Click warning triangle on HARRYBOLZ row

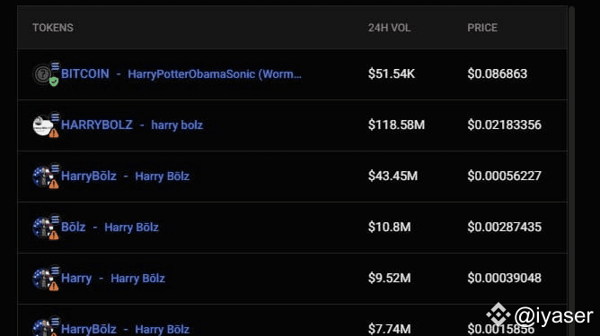click(x=54, y=133)
